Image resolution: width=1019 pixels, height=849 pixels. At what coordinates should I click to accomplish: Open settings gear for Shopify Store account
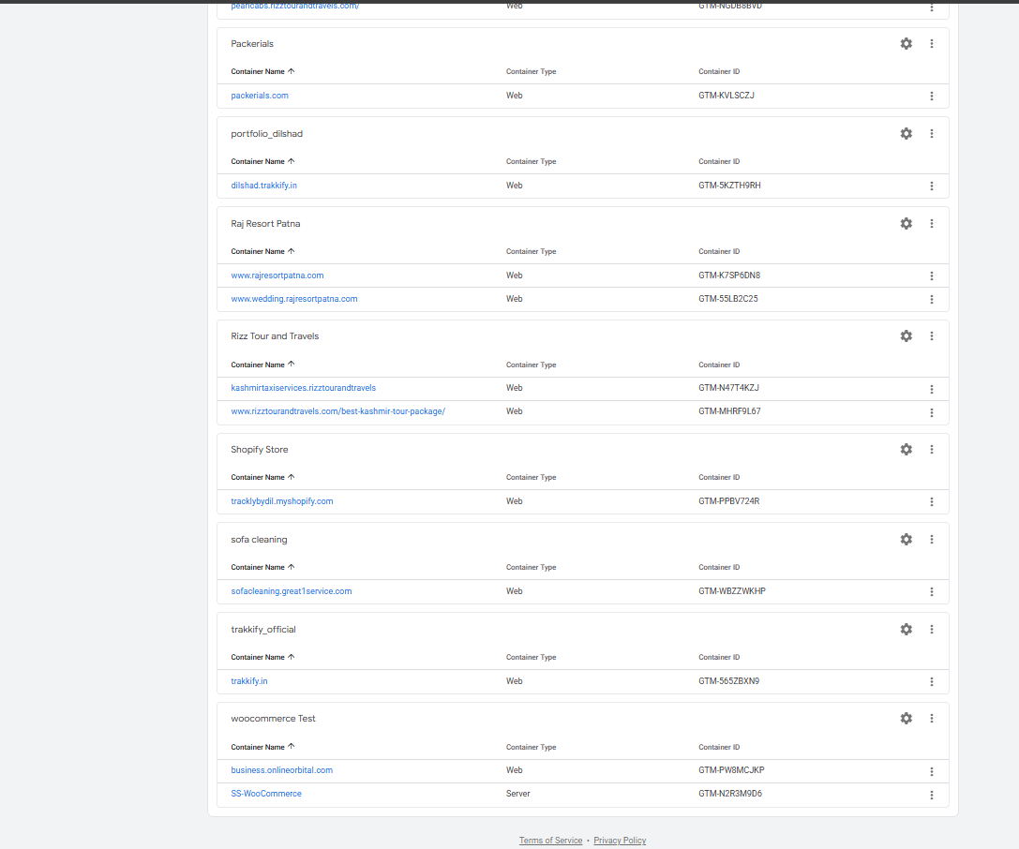click(x=906, y=449)
